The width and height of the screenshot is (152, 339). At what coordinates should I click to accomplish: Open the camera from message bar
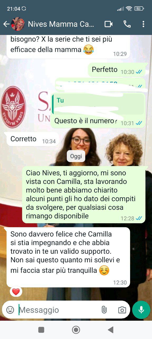(x=122, y=310)
